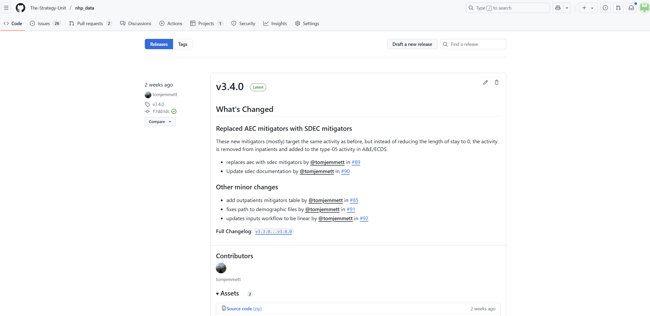Open the Copilot dropdown arrow
The height and width of the screenshot is (316, 650).
(x=567, y=8)
